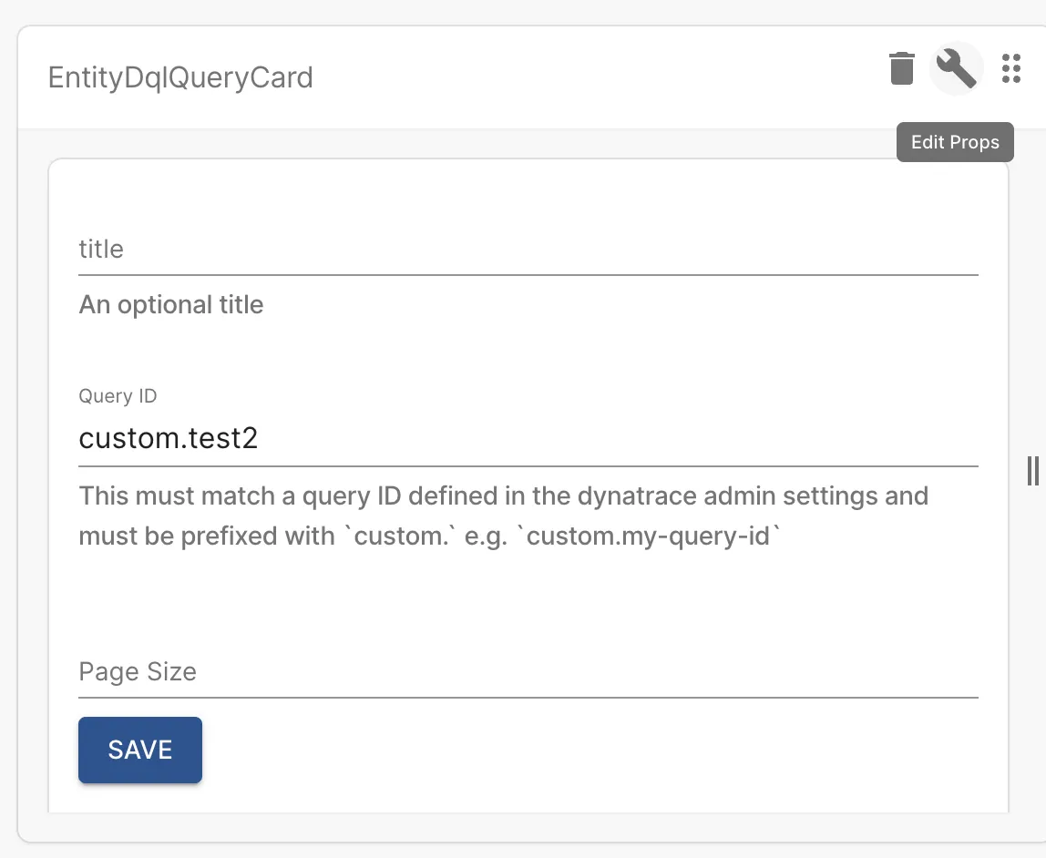Click the wrench Edit Props icon
Screen dimensions: 1046x858
tap(956, 68)
